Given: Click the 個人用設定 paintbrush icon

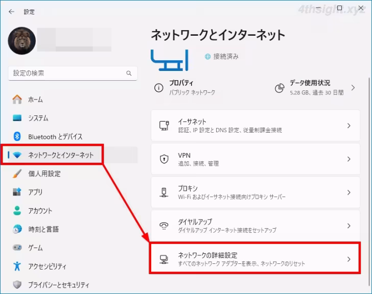Looking at the screenshot, I should pos(17,174).
